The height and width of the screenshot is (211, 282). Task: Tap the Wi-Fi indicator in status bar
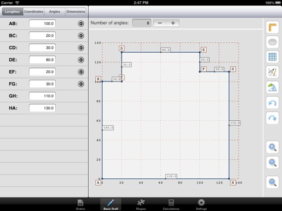[17, 2]
